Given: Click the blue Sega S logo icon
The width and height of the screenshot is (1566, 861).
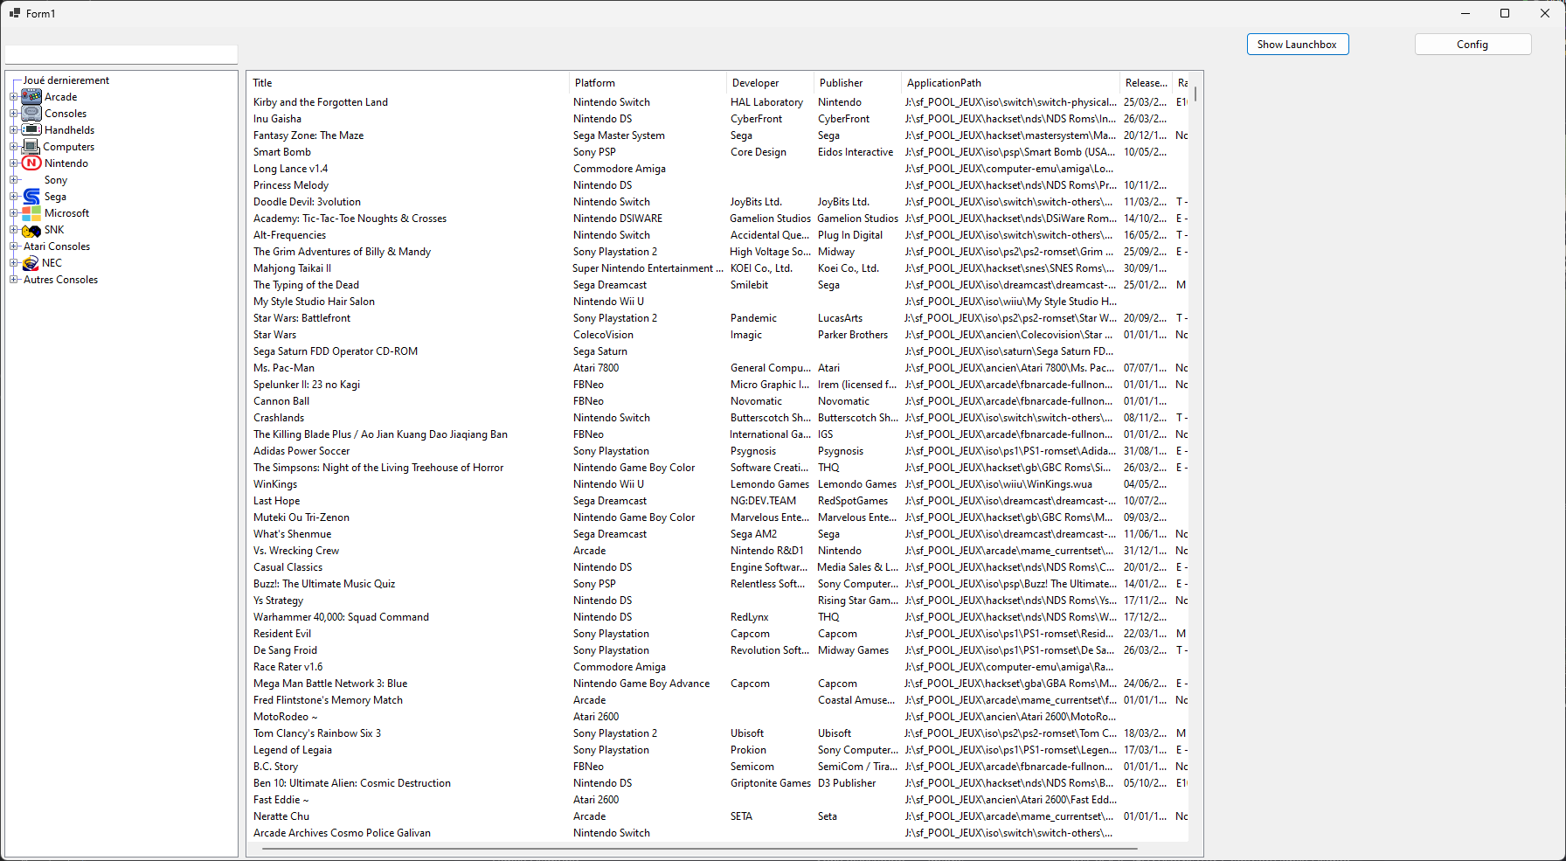Looking at the screenshot, I should (x=31, y=197).
